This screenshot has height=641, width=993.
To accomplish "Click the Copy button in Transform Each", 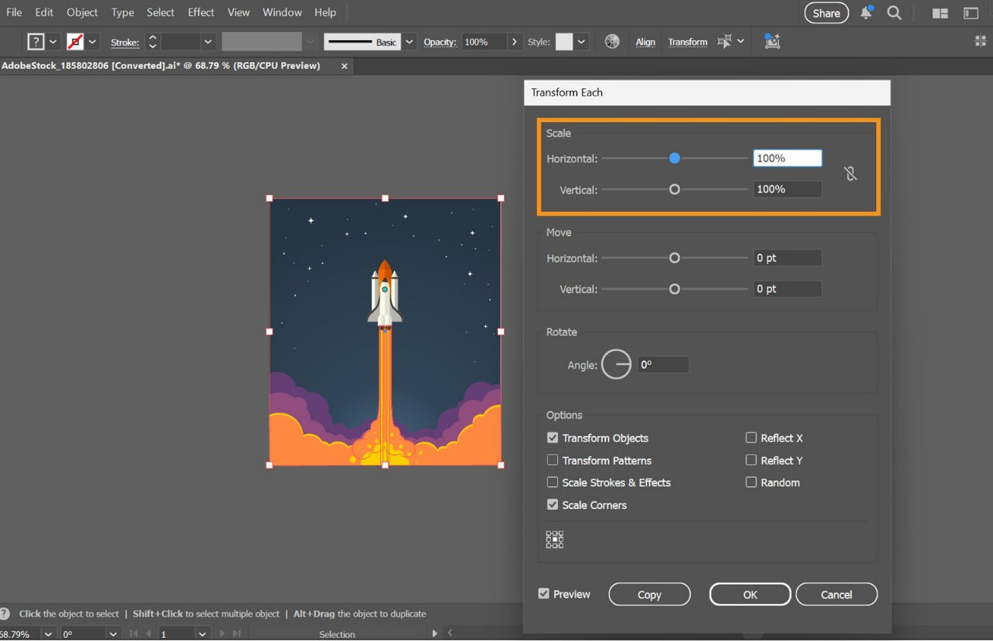I will (649, 594).
